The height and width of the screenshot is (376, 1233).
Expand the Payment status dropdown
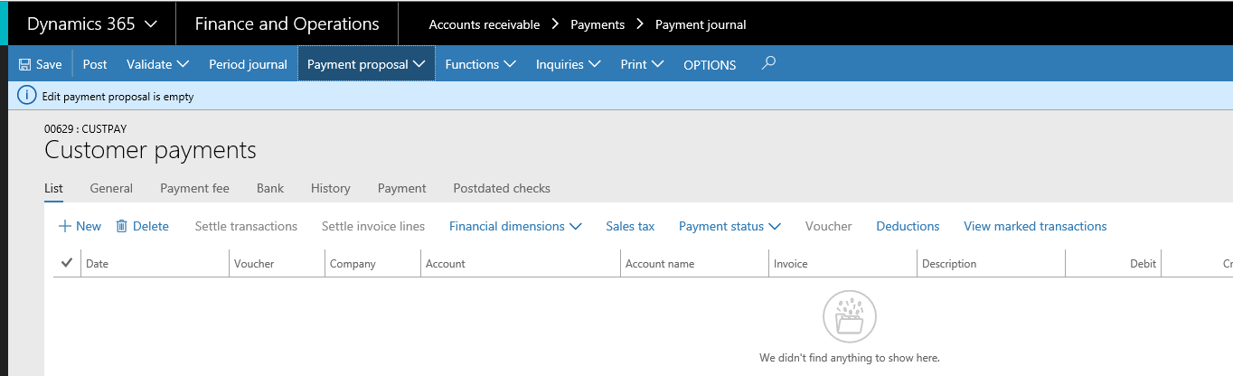[729, 227]
